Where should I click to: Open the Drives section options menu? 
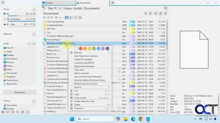[x=34, y=9]
